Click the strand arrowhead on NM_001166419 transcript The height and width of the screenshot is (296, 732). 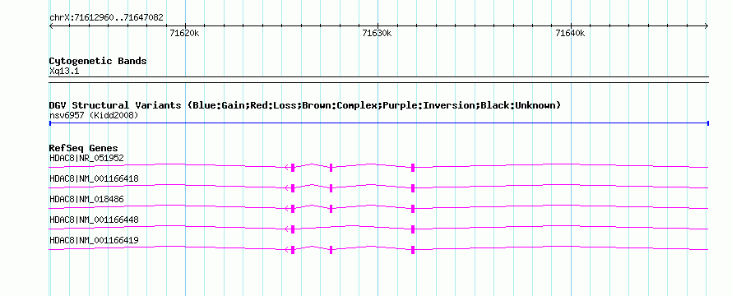tap(287, 250)
